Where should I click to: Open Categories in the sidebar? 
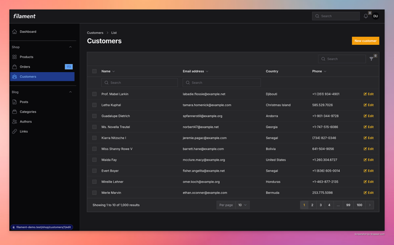(42, 111)
